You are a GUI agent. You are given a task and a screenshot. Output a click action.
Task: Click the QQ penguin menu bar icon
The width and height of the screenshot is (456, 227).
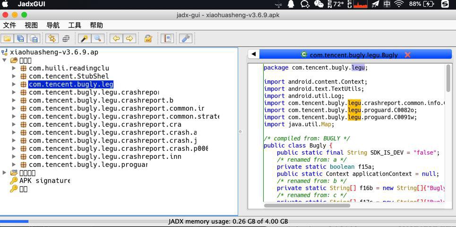[x=291, y=4]
